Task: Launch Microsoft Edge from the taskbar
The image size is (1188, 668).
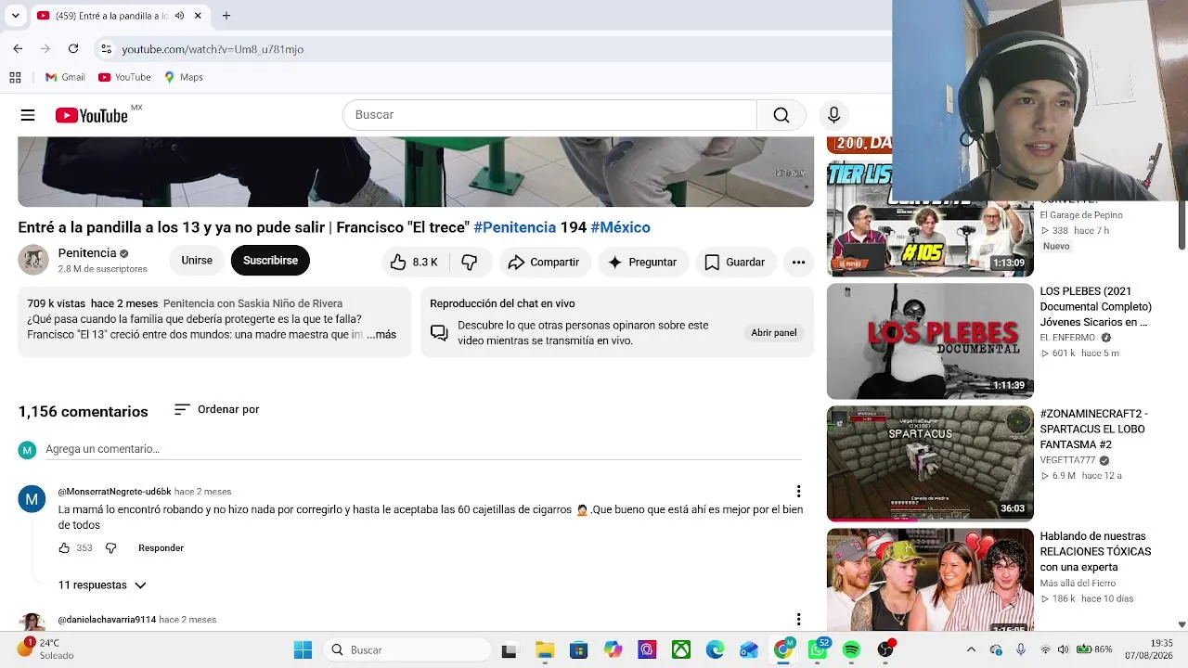Action: 715,650
